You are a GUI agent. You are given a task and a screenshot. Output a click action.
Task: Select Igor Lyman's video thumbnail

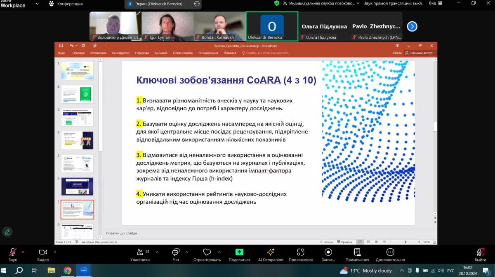click(x=167, y=26)
